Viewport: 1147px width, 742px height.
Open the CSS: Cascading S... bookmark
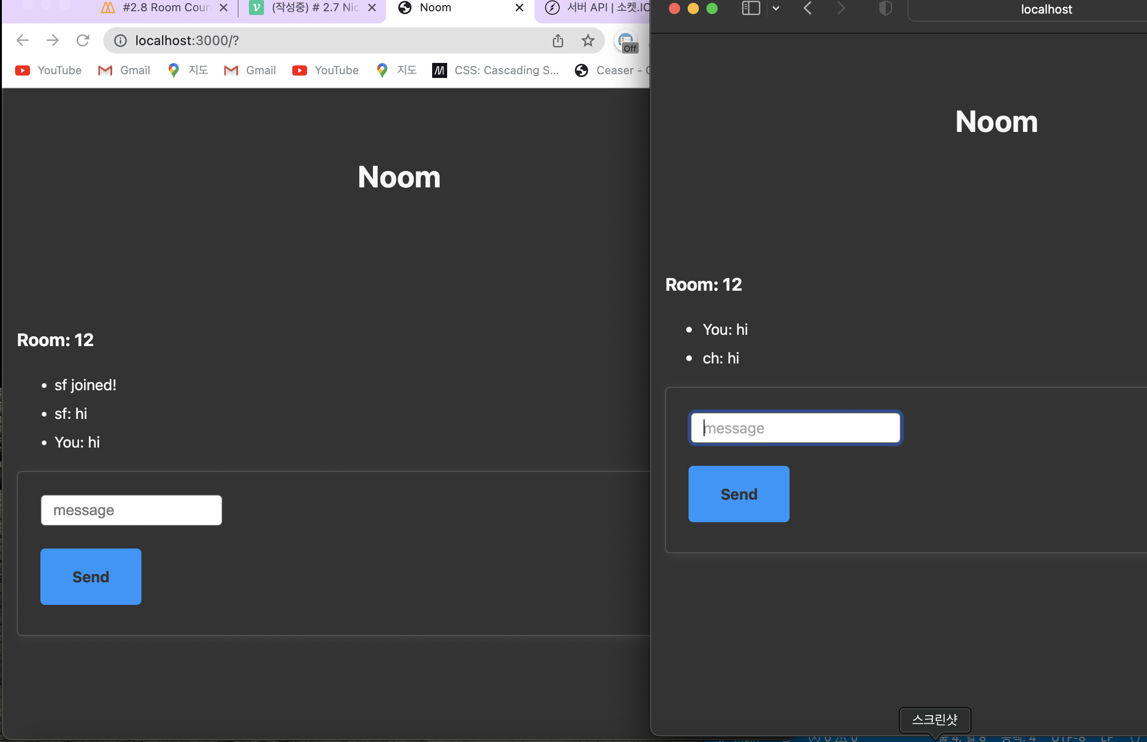[x=496, y=70]
